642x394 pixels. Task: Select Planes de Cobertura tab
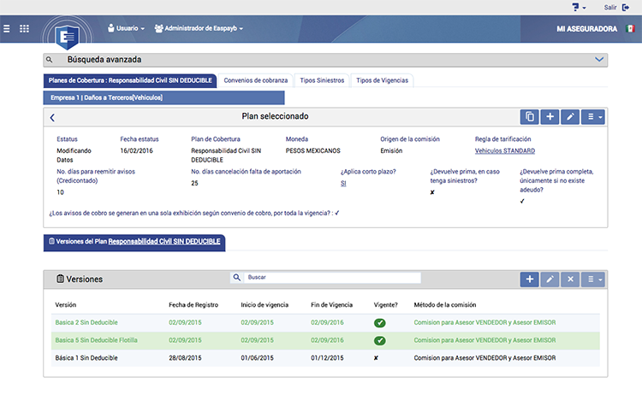click(130, 80)
